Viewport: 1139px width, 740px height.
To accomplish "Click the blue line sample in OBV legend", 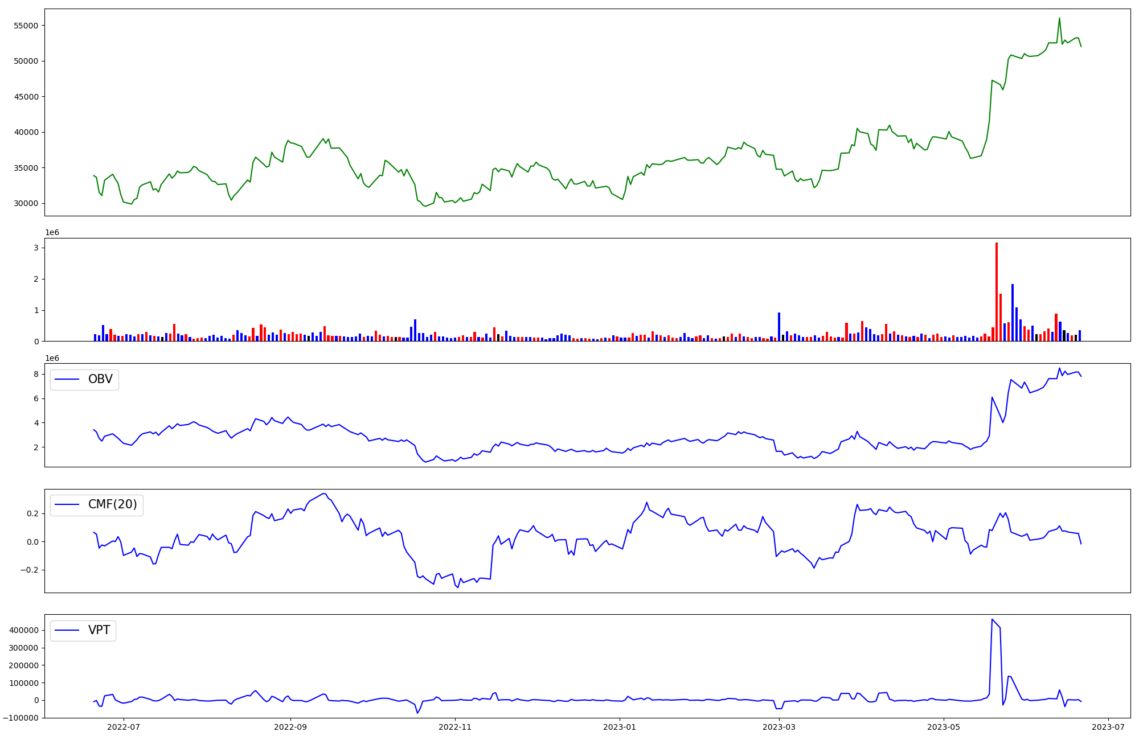I will pyautogui.click(x=67, y=380).
